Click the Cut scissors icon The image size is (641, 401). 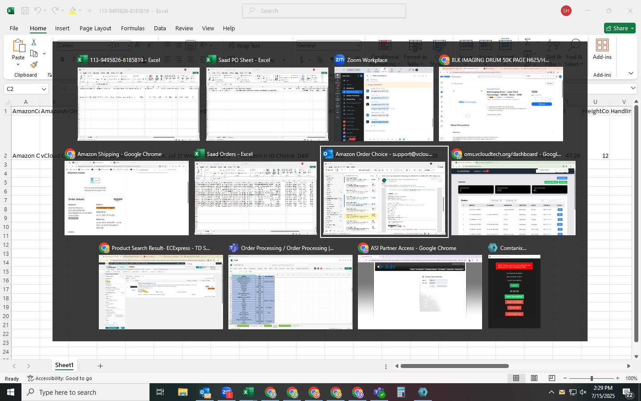click(x=34, y=42)
